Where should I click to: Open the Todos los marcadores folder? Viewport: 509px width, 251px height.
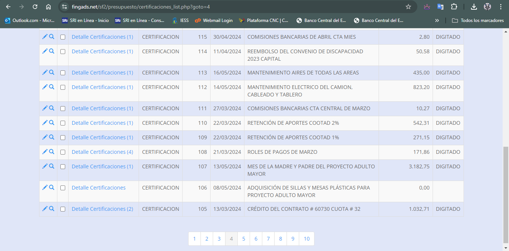click(x=478, y=20)
